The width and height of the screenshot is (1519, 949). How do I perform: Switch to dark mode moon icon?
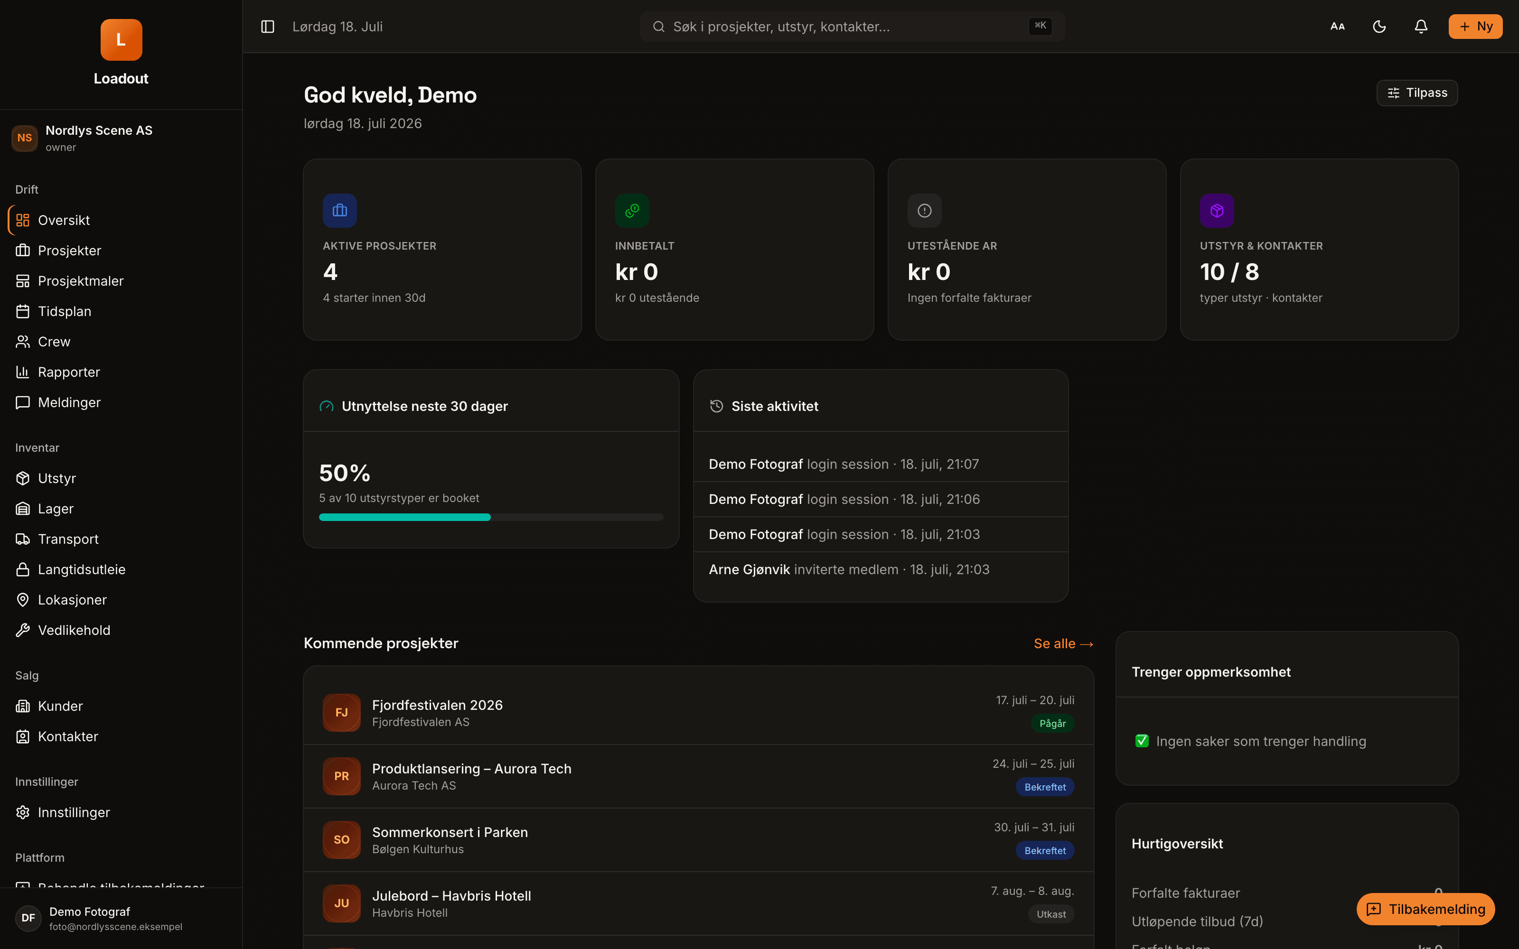point(1379,27)
